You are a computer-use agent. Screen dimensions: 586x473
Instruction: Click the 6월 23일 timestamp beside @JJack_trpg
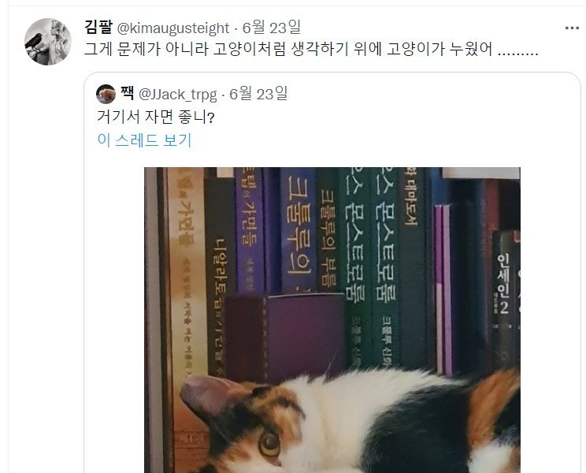(x=258, y=94)
